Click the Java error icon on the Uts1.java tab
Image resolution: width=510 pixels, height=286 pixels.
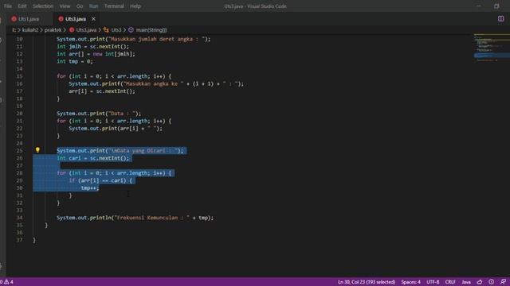14,19
